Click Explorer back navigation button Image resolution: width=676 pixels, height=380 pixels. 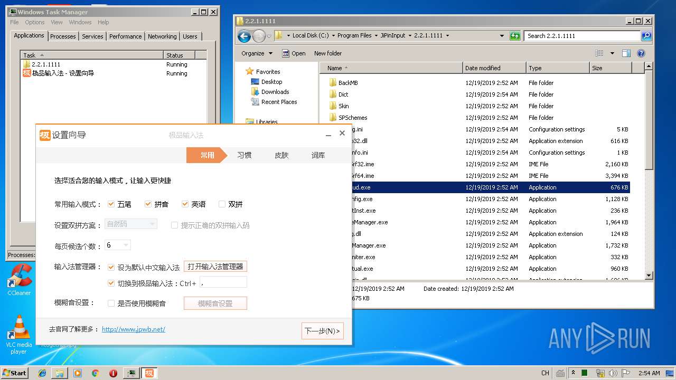click(244, 36)
